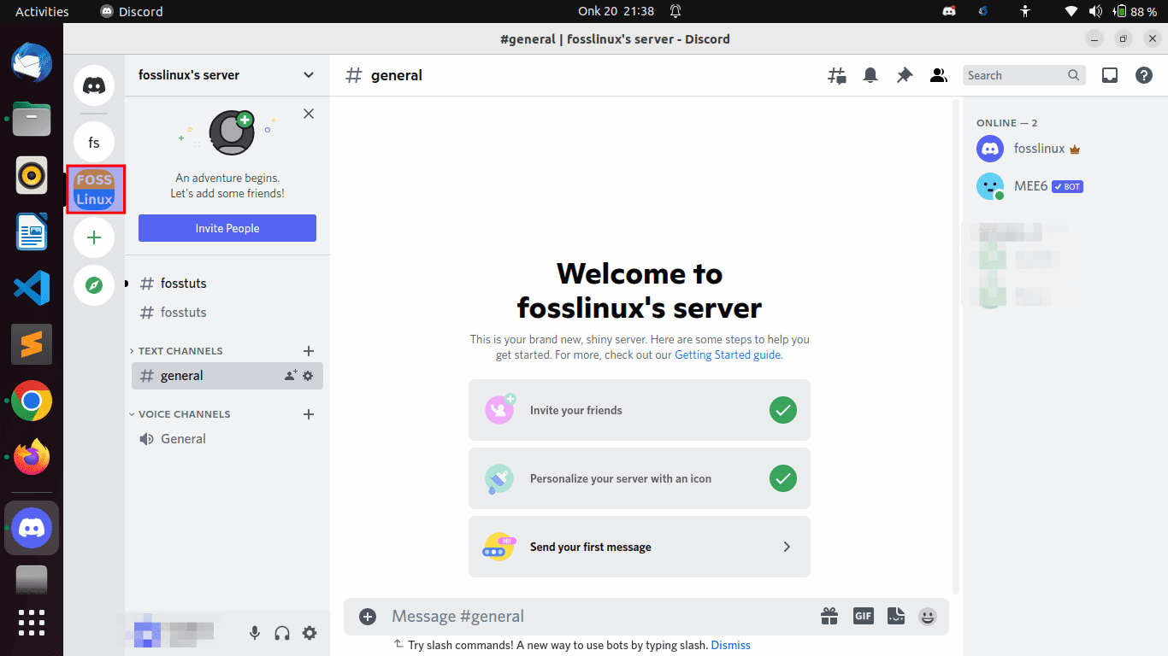This screenshot has width=1168, height=656.
Task: Open Personalize your server with an icon
Action: (640, 478)
